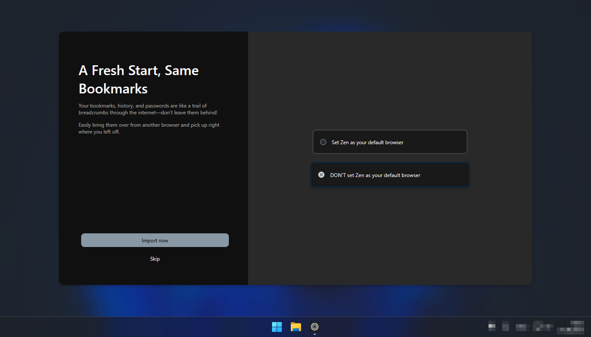Choose DON'T set Zen as default browser
This screenshot has width=591, height=337.
click(390, 175)
